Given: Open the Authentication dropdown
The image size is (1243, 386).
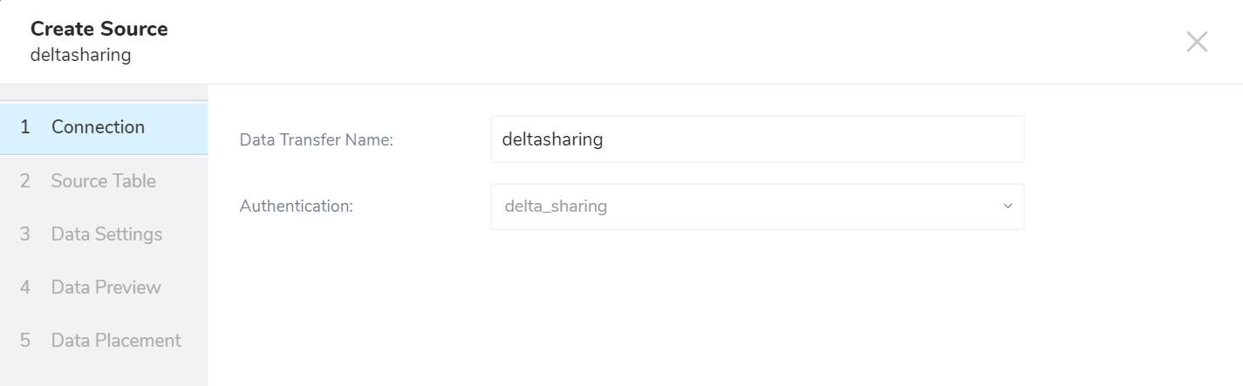Looking at the screenshot, I should pyautogui.click(x=757, y=207).
